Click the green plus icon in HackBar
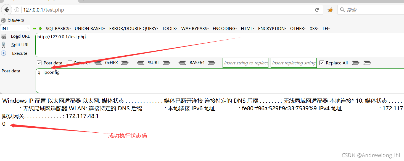This screenshot has height=161, width=404. tap(40, 28)
